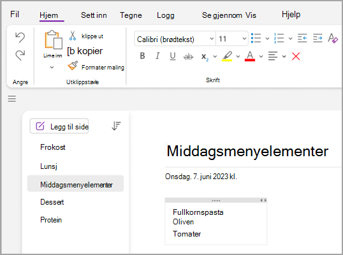The image size is (343, 255).
Task: Apply the red font color
Action: click(250, 56)
